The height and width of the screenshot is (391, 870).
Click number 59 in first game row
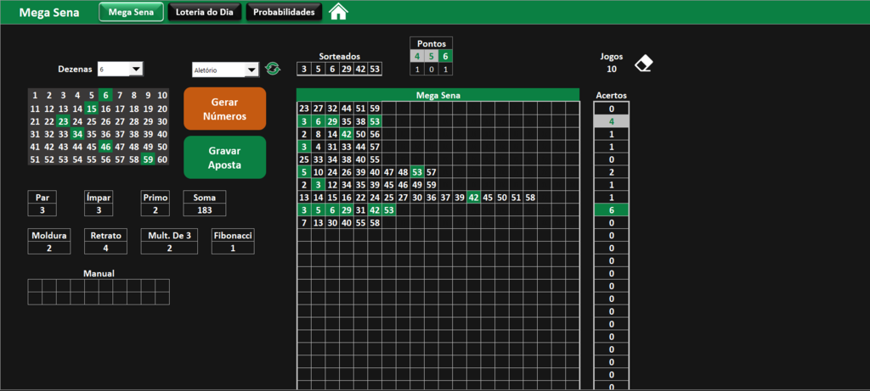coord(375,109)
